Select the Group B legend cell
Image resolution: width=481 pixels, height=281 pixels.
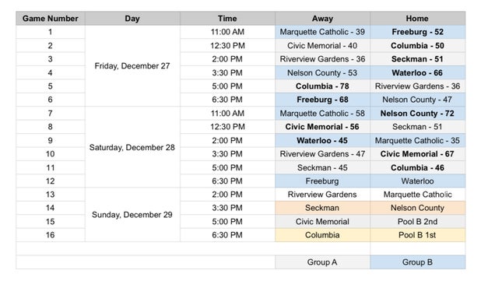(417, 262)
